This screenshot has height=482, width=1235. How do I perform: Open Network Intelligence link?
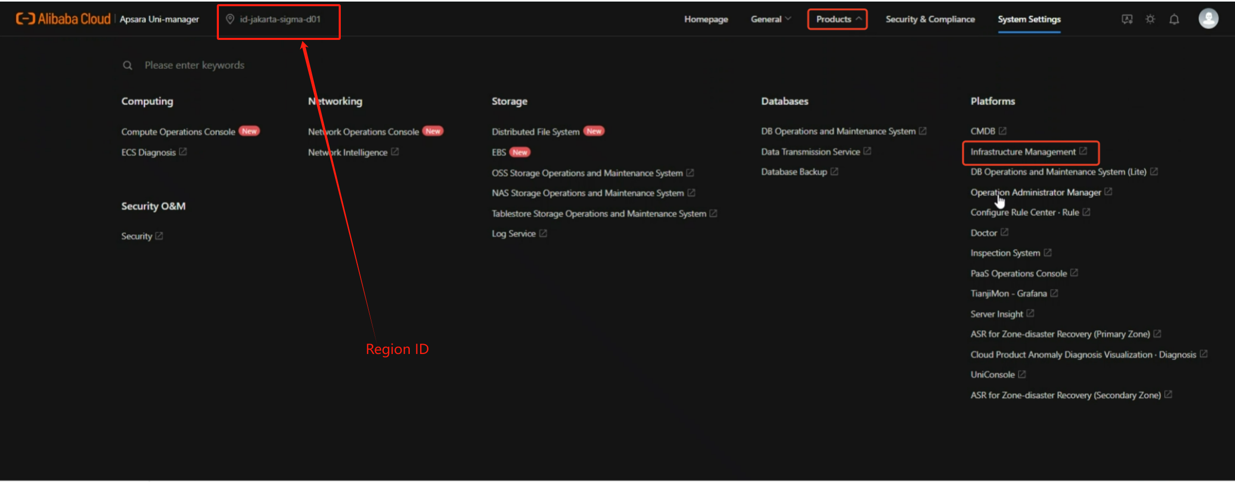point(348,152)
